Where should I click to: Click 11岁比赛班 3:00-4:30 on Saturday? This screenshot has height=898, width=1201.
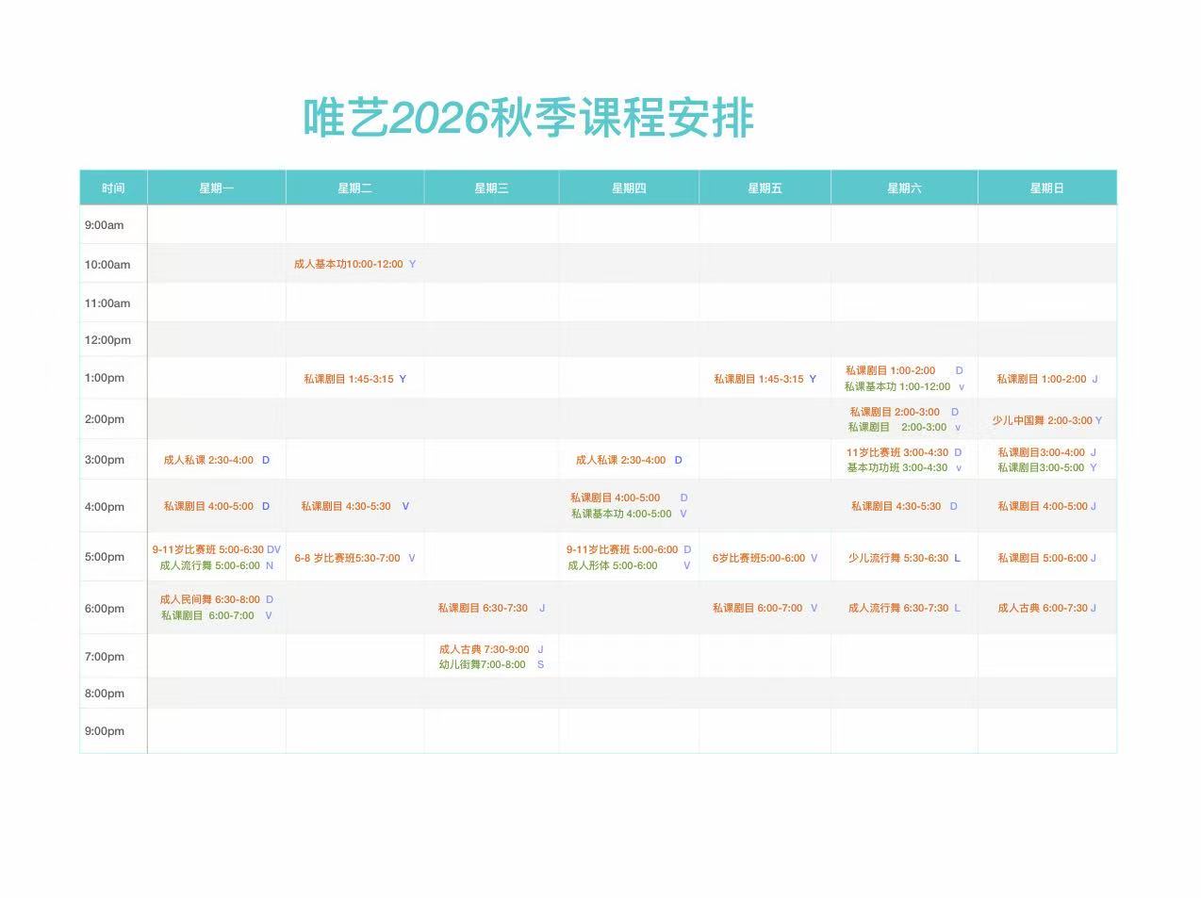point(897,453)
